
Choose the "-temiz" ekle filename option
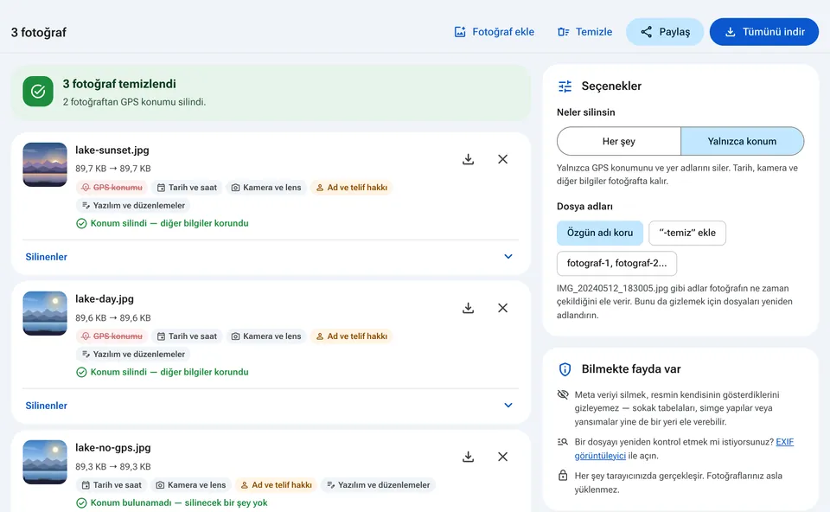(x=687, y=233)
